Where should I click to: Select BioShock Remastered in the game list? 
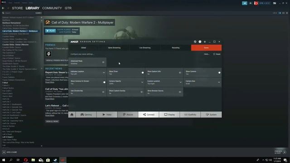[11, 23]
